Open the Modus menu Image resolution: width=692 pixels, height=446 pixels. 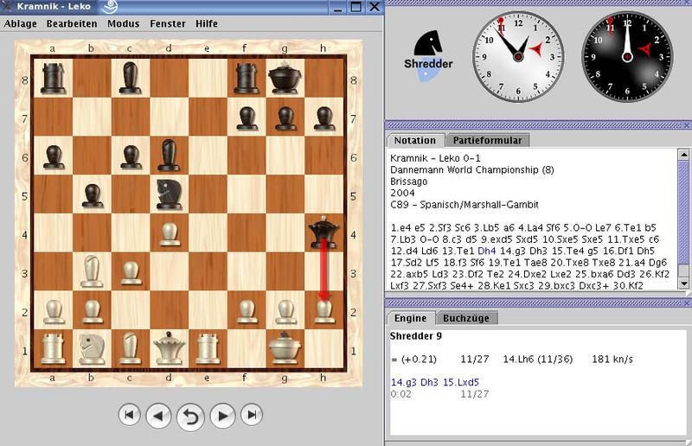tap(123, 23)
